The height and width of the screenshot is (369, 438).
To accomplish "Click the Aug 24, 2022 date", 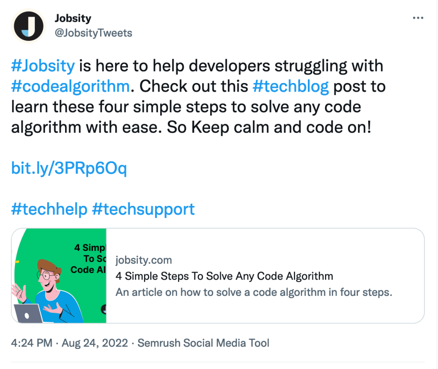I will pyautogui.click(x=95, y=343).
